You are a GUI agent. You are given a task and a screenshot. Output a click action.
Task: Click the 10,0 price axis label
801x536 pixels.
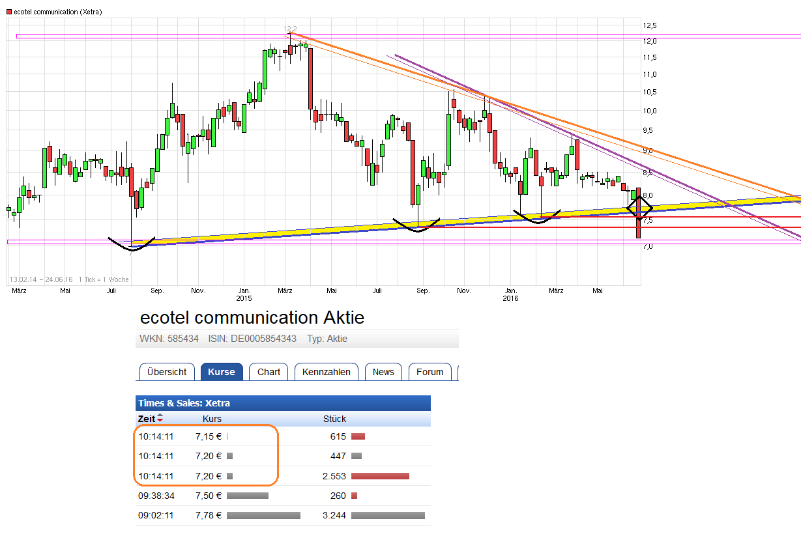coord(650,111)
